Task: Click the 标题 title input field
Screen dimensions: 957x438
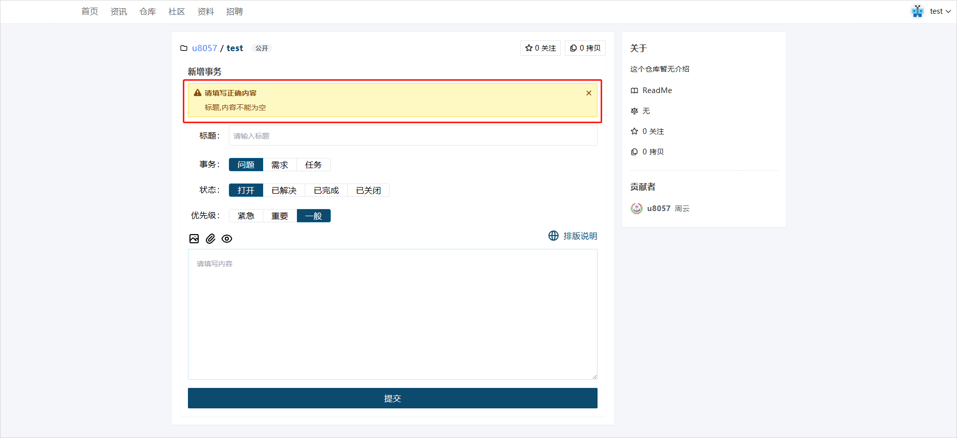Action: 413,136
